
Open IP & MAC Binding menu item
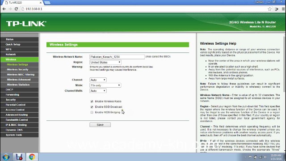tap(20, 125)
